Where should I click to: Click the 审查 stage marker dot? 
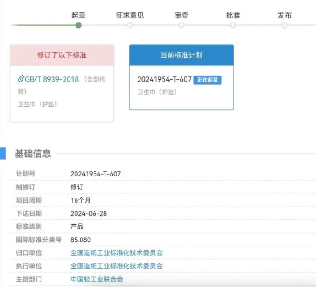[x=181, y=25]
